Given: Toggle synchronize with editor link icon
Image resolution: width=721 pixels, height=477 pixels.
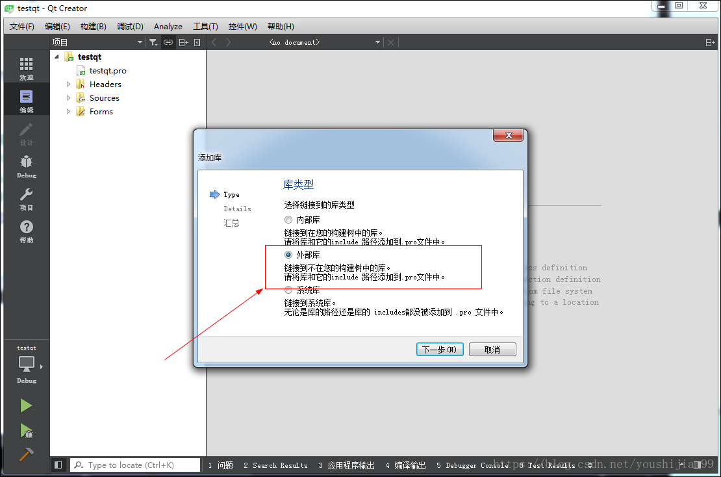Looking at the screenshot, I should tap(168, 42).
